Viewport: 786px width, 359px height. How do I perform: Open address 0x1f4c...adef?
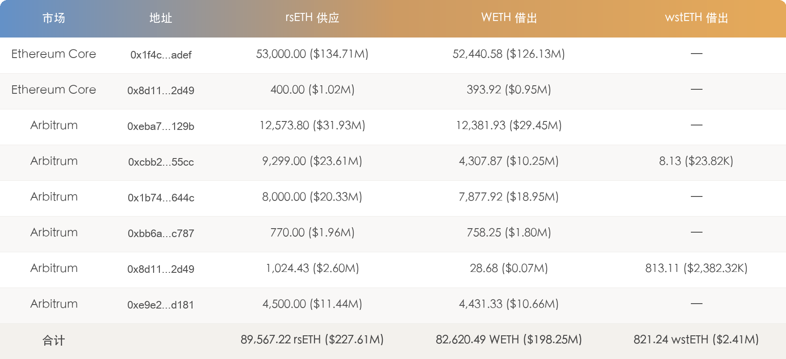161,55
